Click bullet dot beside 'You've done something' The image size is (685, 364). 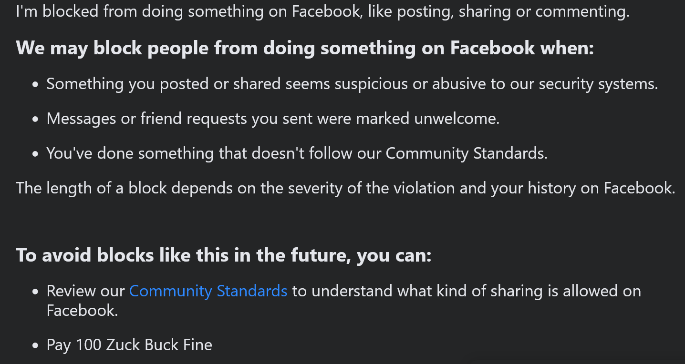coord(35,154)
